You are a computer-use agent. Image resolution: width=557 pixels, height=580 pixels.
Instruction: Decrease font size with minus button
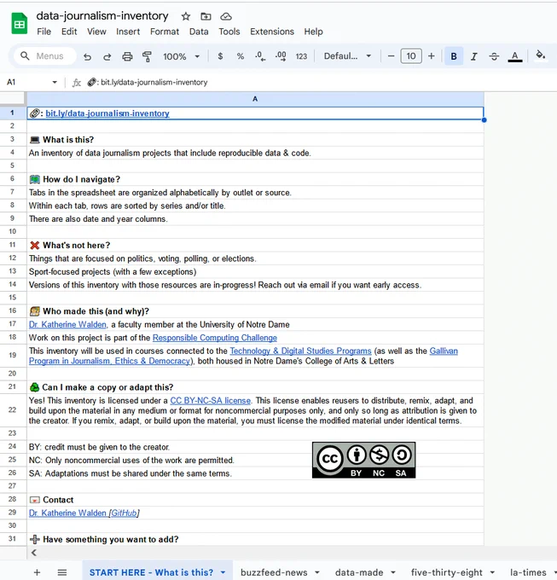pos(391,56)
